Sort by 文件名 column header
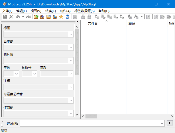 point(93,23)
